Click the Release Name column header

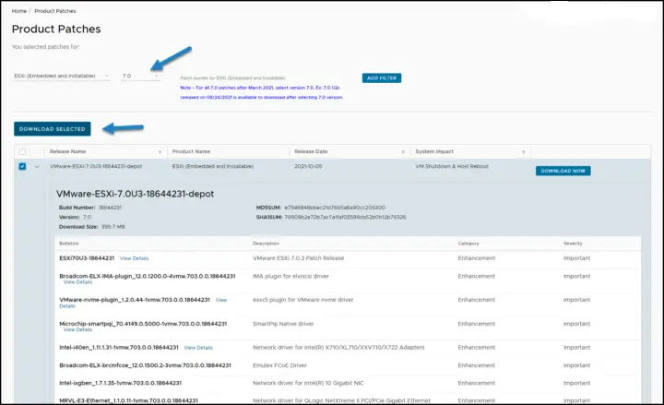point(67,151)
